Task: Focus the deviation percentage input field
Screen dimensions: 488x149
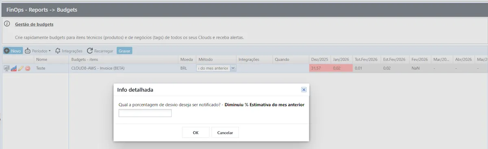Action: (x=145, y=113)
